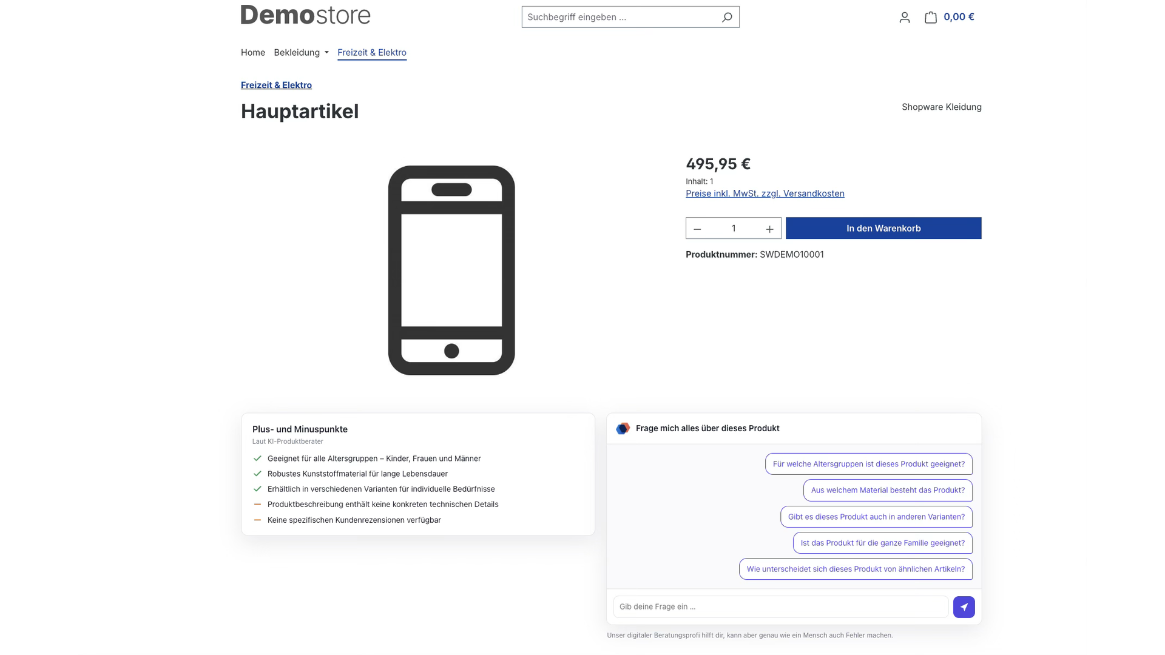The width and height of the screenshot is (1165, 655).
Task: Open the shopping cart bag icon
Action: click(x=931, y=17)
